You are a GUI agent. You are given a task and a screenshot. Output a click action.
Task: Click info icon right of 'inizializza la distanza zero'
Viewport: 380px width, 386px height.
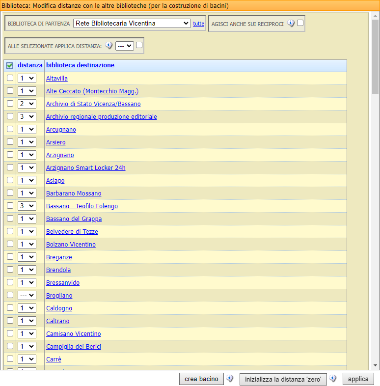point(332,379)
